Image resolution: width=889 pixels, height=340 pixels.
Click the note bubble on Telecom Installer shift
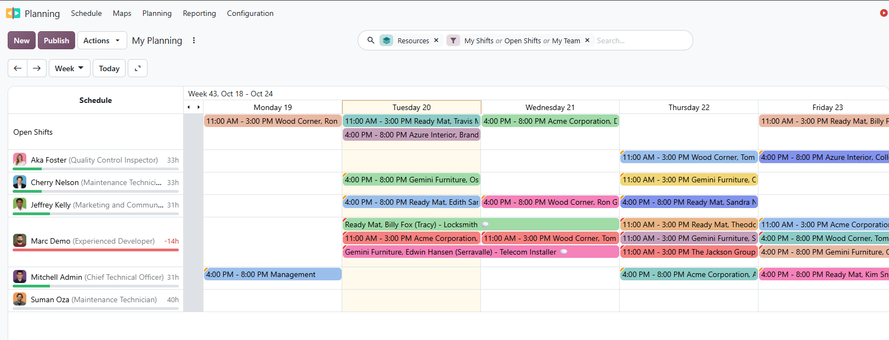(x=564, y=252)
